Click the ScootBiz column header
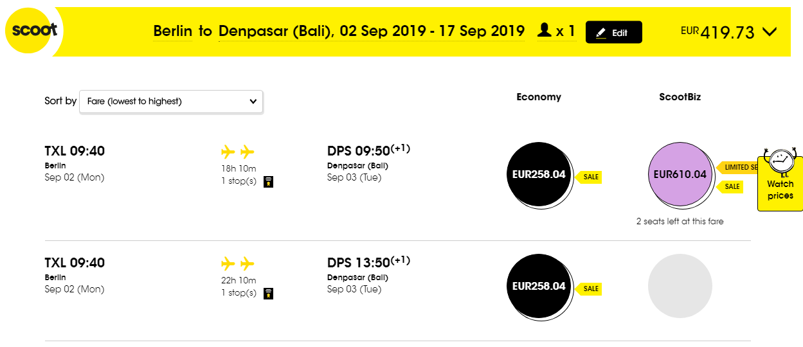Image resolution: width=803 pixels, height=347 pixels. click(x=680, y=97)
